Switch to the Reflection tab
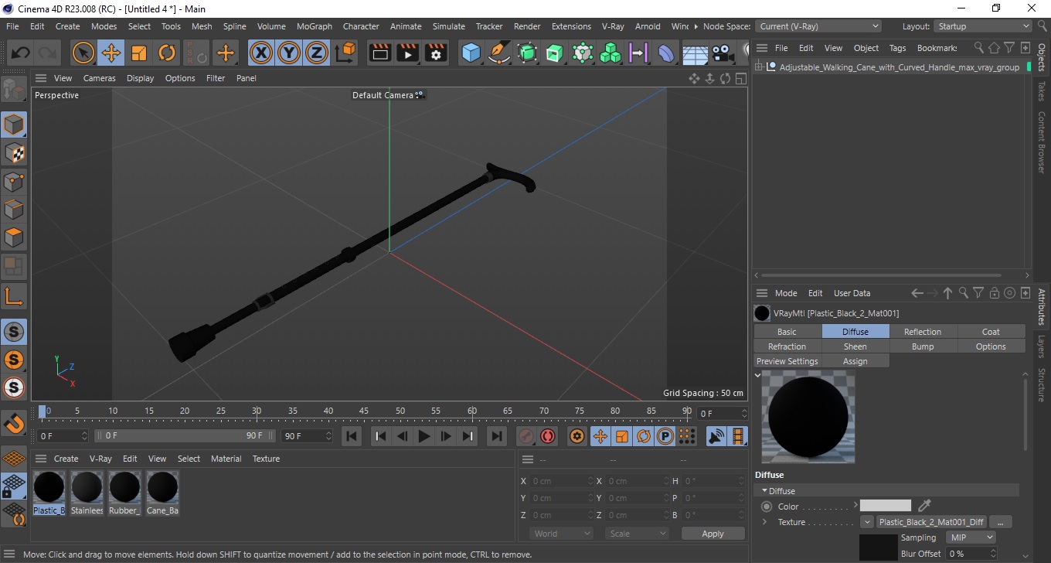Screen dimensions: 1051x563 tap(923, 332)
